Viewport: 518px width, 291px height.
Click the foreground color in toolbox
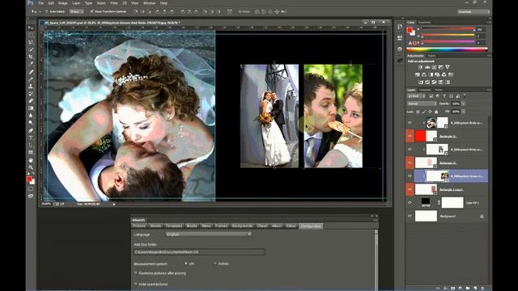(x=29, y=179)
